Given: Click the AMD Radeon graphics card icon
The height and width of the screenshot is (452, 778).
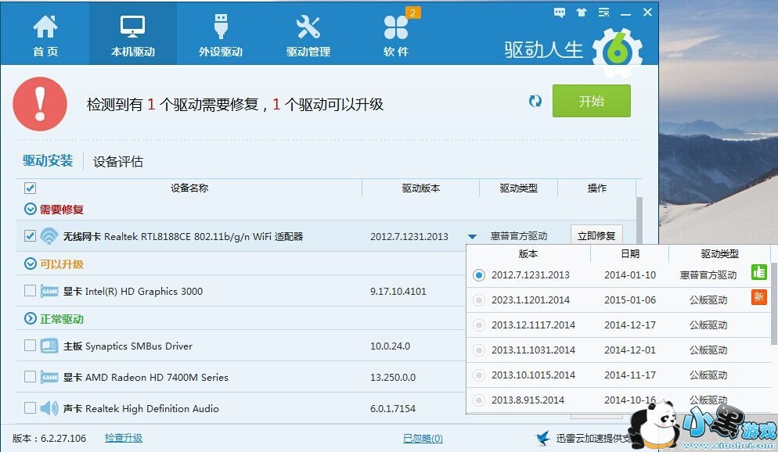Looking at the screenshot, I should 49,377.
